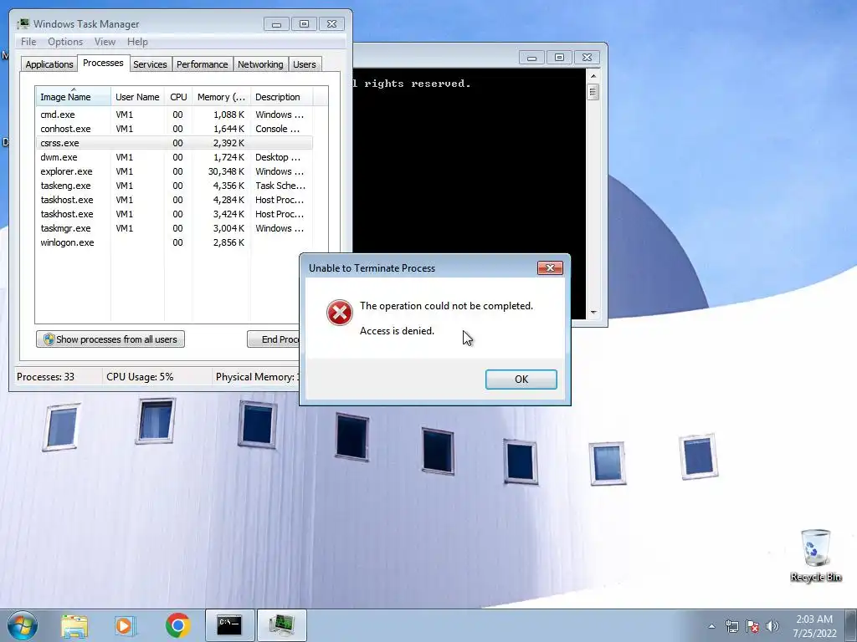Click explorer.exe memory value 30,348 K

tap(226, 171)
